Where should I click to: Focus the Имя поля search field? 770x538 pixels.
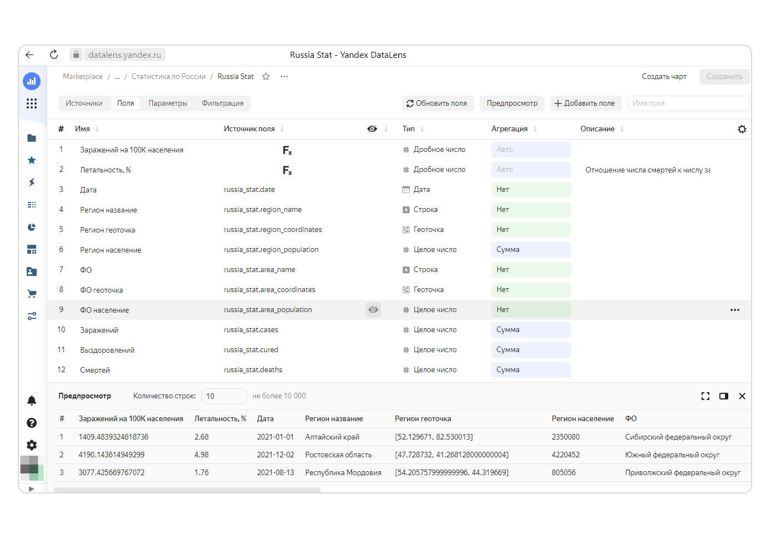click(689, 103)
